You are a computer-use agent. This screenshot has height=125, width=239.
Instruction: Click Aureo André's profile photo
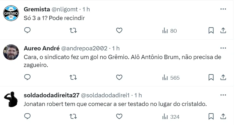point(11,52)
